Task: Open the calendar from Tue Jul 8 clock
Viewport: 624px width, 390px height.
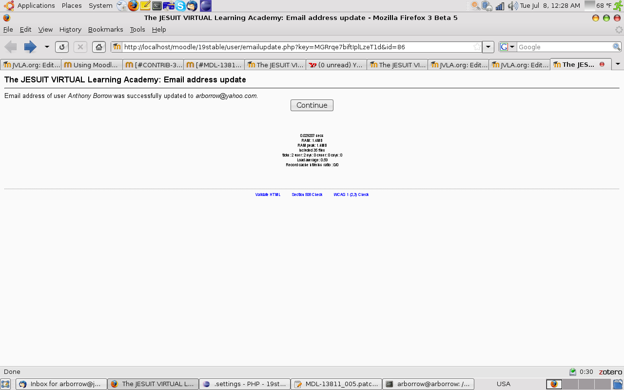Action: click(x=550, y=6)
